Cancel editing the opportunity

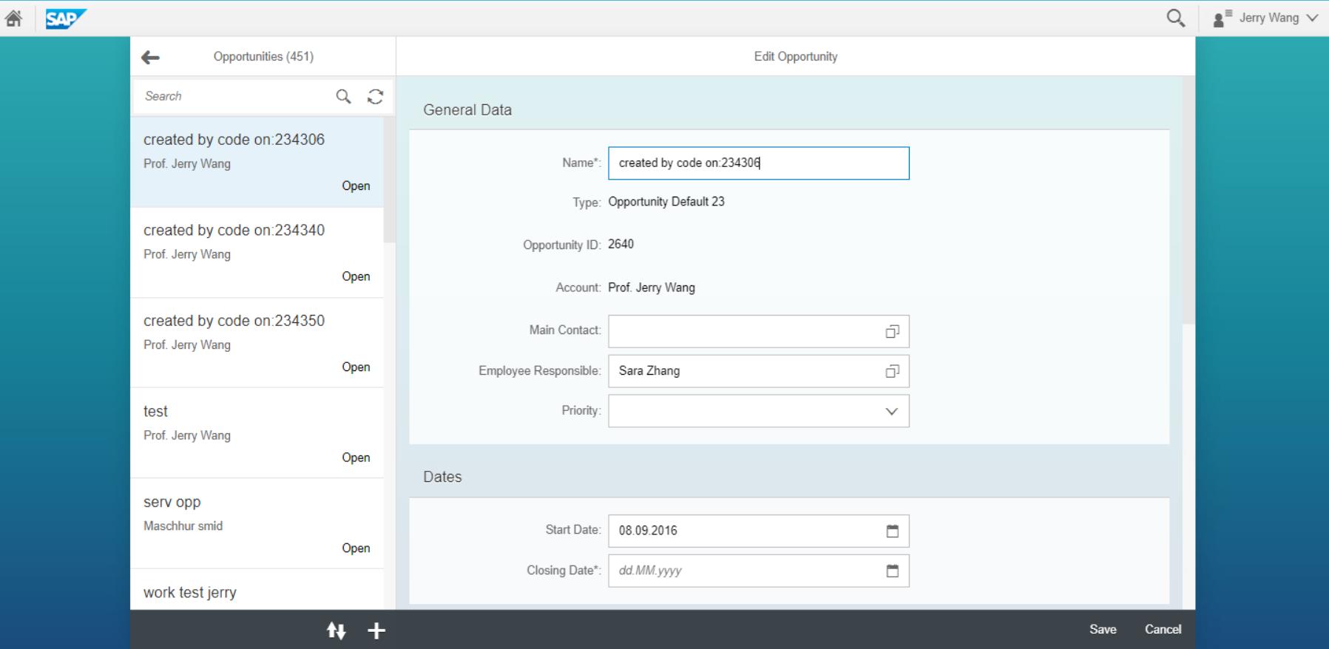(1163, 630)
